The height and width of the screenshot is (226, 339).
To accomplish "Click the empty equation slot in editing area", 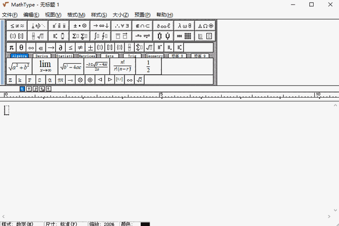I will (7, 110).
